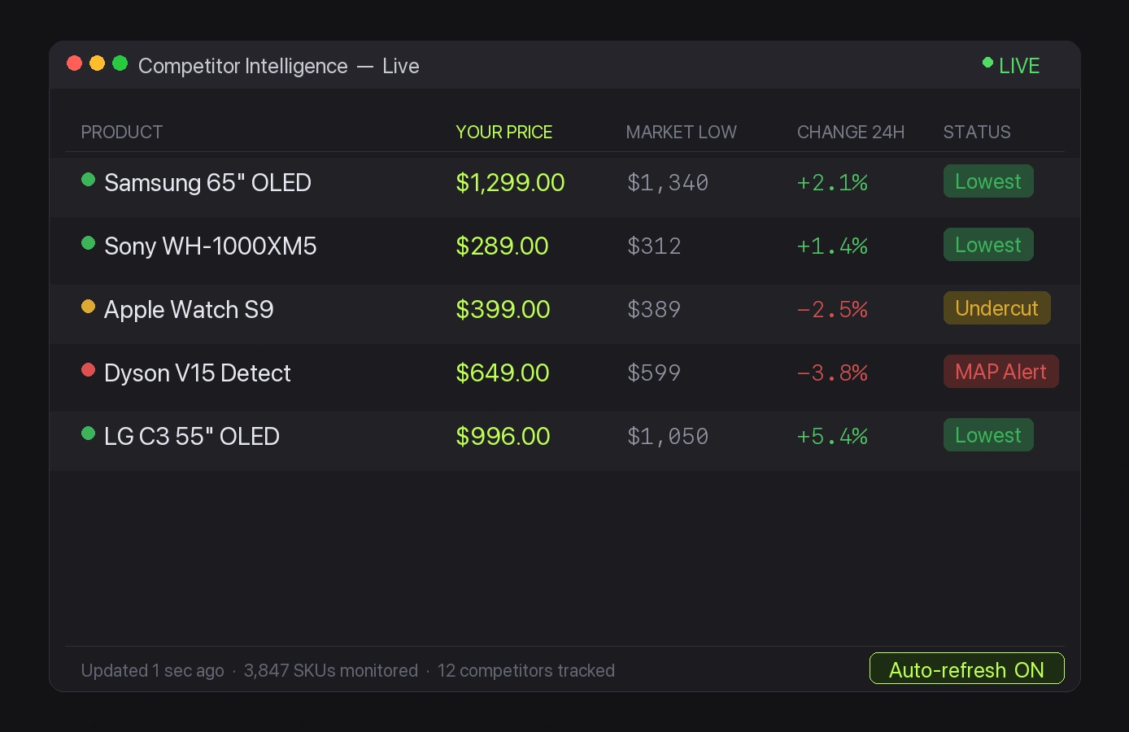The height and width of the screenshot is (732, 1129).
Task: Click the Lowest badge for LG C3 to toggle tracking
Action: coord(988,434)
